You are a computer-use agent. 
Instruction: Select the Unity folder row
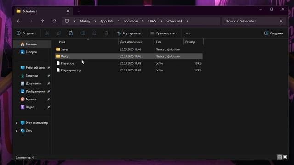[129, 56]
